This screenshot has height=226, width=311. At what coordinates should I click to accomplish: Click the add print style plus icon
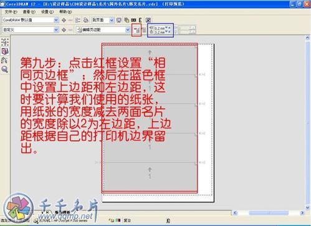point(64,20)
